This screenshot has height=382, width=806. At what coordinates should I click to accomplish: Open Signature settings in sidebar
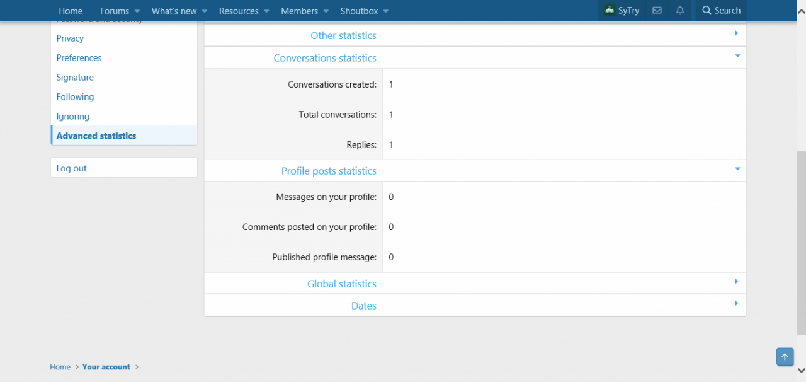75,78
